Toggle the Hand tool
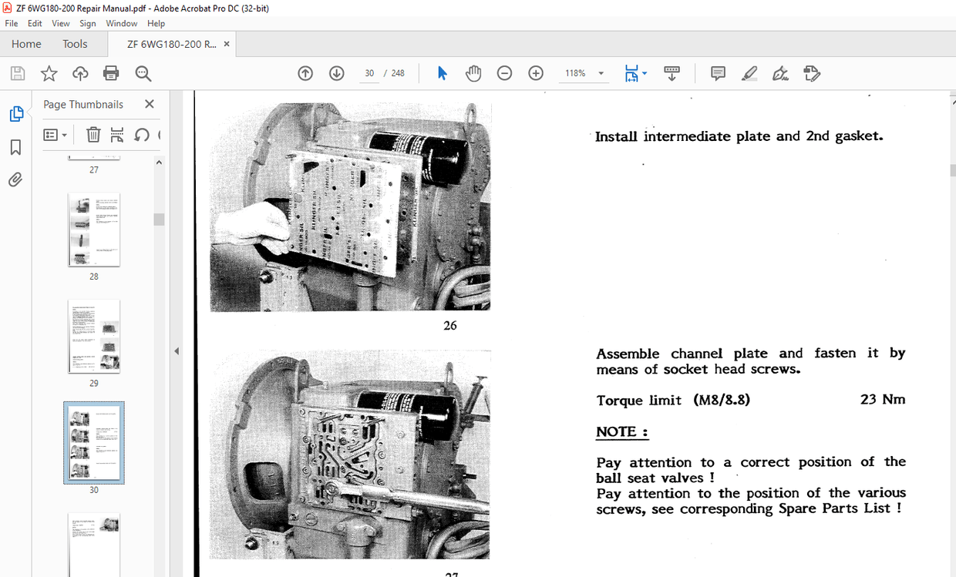 [x=473, y=73]
